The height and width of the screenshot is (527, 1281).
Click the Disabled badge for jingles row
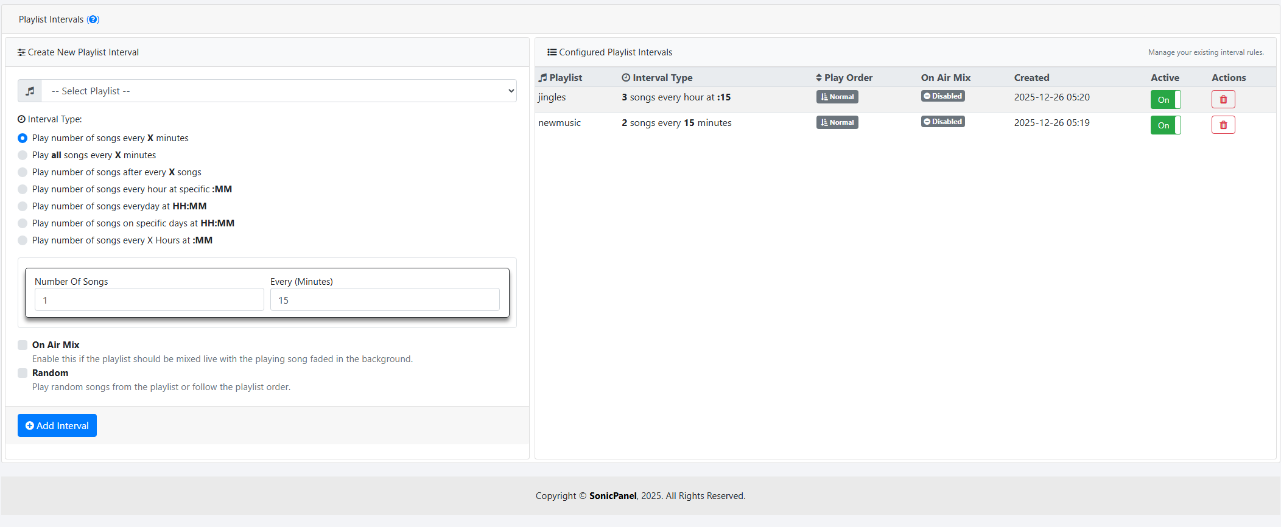tap(942, 96)
